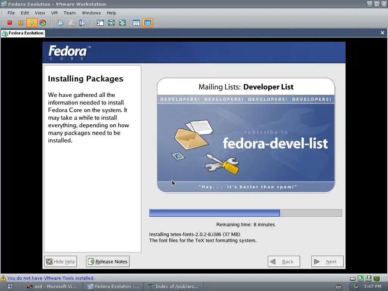Image resolution: width=388 pixels, height=291 pixels.
Task: Click the 'Installing Packages' help heading
Action: coord(86,79)
